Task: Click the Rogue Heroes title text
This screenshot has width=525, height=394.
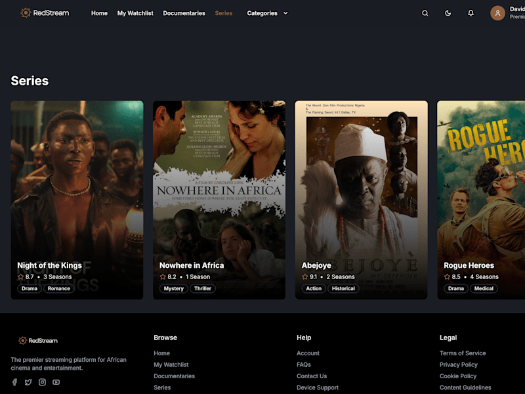Action: (x=469, y=265)
